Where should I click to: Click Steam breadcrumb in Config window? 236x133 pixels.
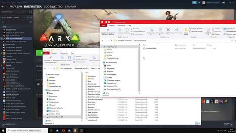93,68
